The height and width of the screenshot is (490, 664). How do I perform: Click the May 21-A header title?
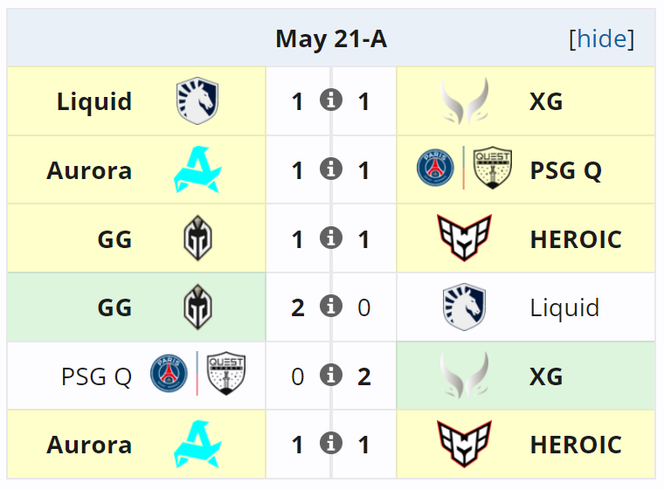click(x=331, y=39)
